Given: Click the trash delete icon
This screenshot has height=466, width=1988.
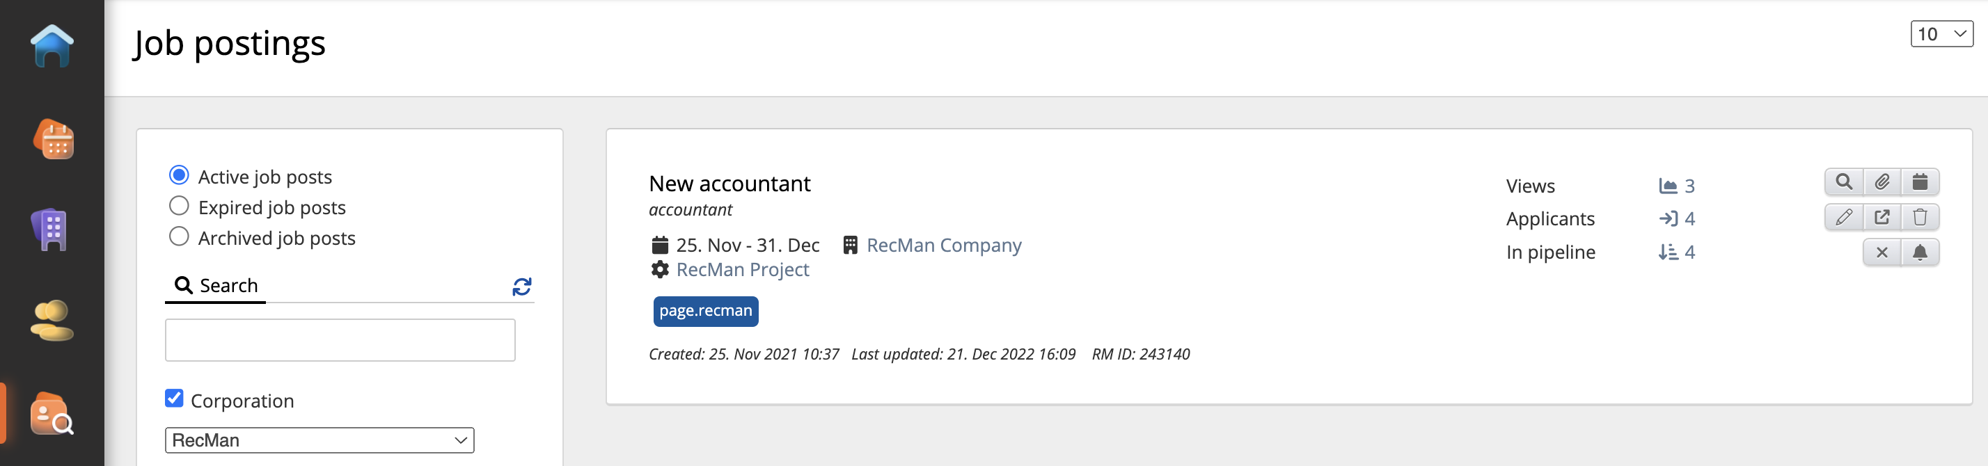Looking at the screenshot, I should coord(1919,218).
